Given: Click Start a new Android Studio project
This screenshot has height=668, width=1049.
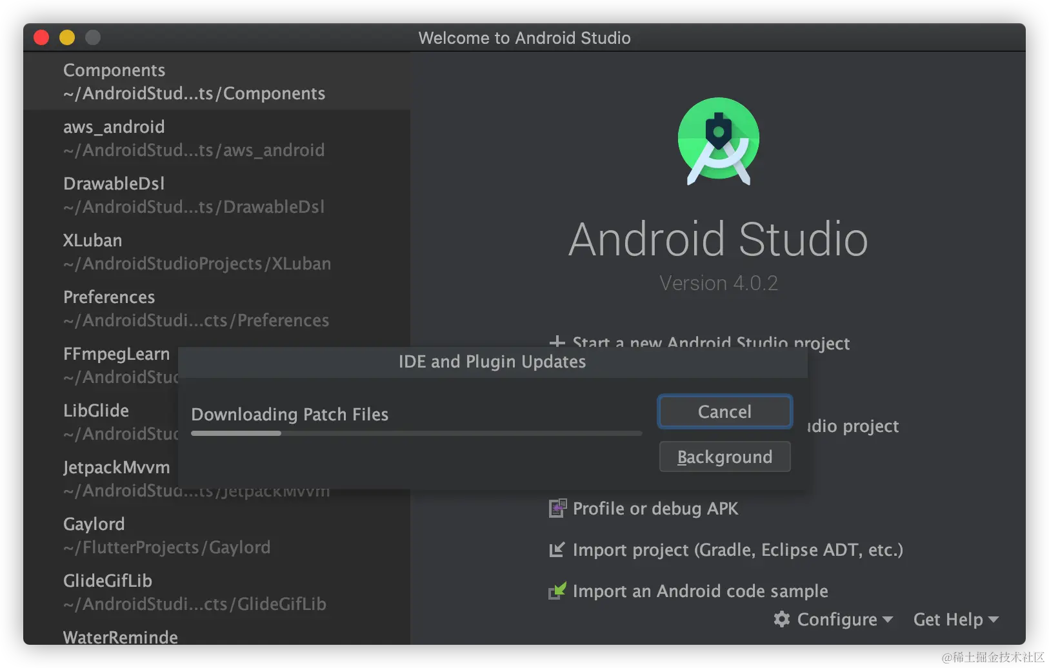Looking at the screenshot, I should click(711, 342).
